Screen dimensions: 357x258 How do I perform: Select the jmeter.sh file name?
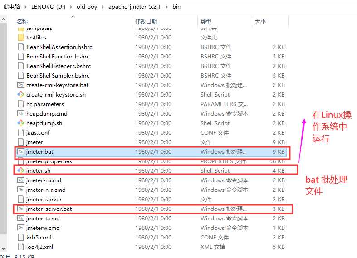[38, 170]
